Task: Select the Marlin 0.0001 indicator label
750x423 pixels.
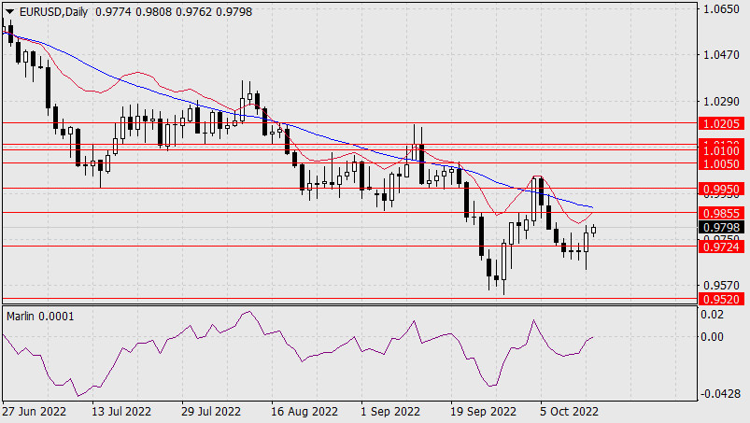Action: [40, 317]
